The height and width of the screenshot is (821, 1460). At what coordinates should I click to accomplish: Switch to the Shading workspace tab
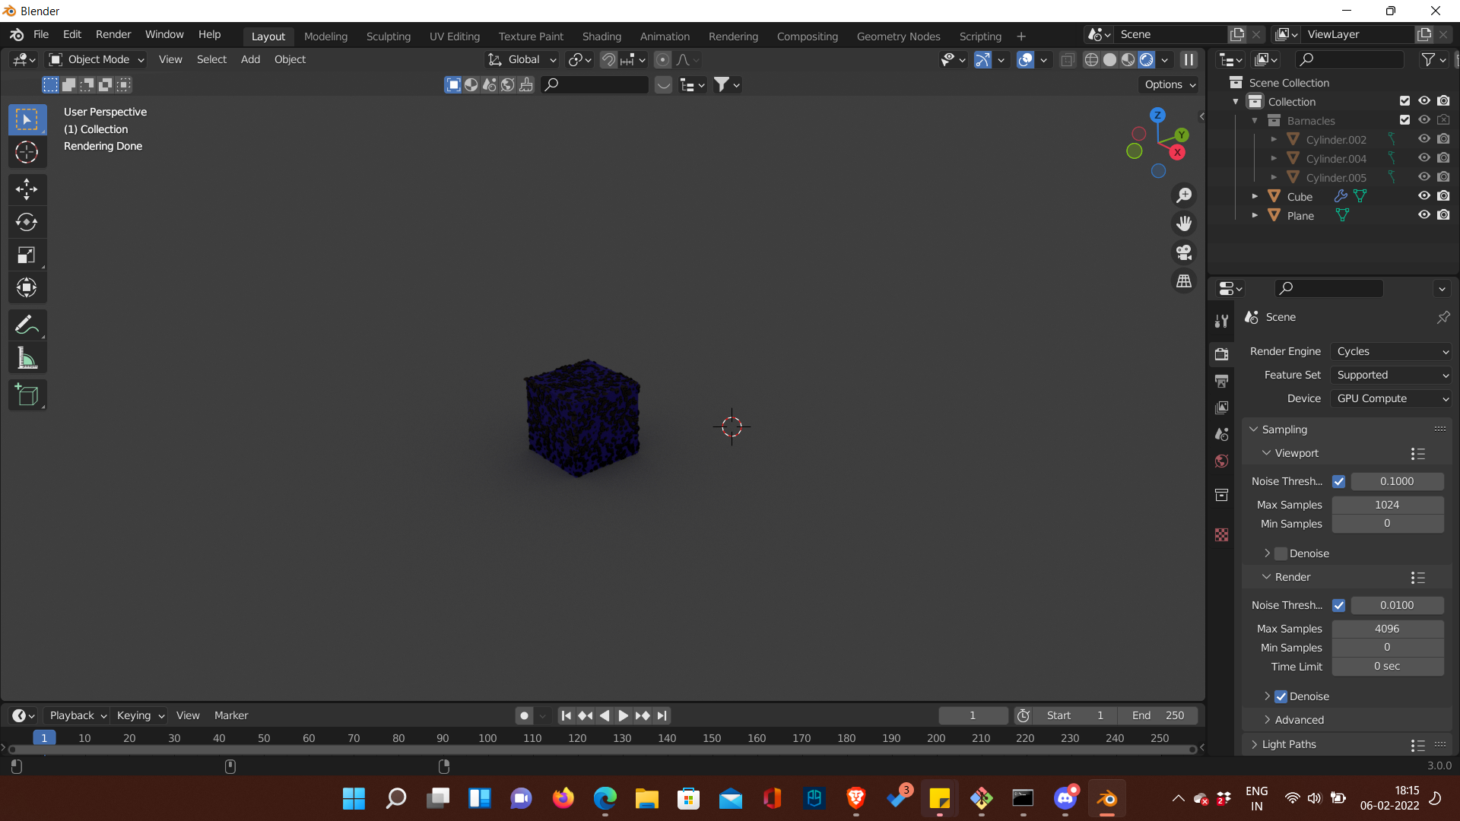[x=601, y=36]
